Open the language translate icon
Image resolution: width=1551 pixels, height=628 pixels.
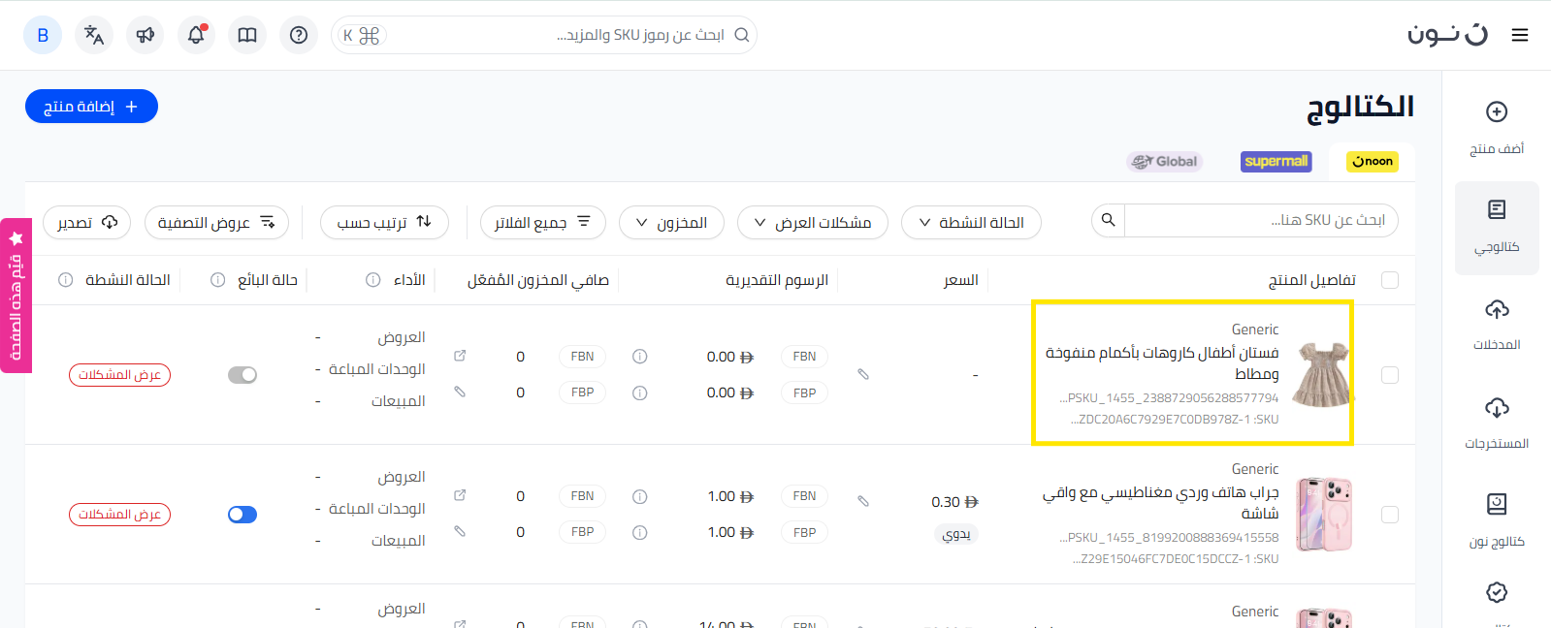(x=94, y=35)
